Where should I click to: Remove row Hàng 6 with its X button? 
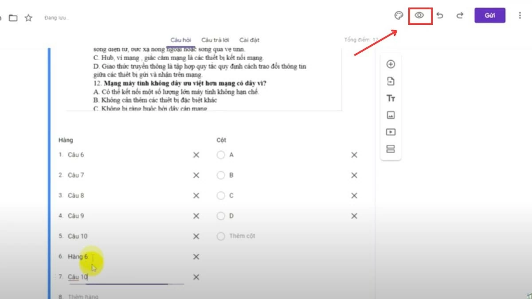196,256
